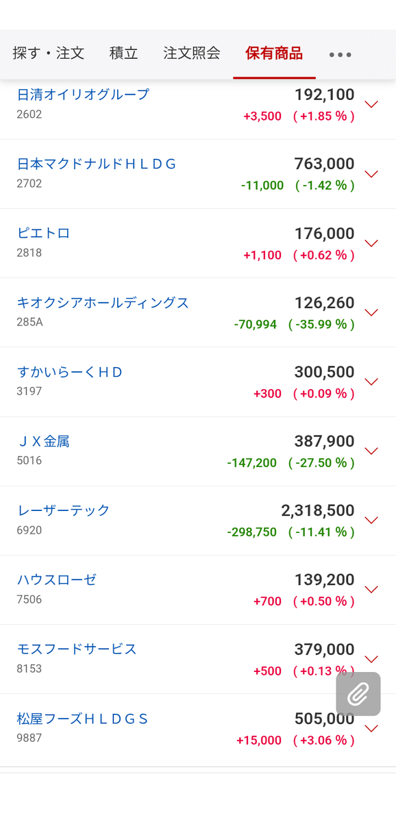
Task: Expand the ピエトロ holding details chevron
Action: pyautogui.click(x=371, y=243)
